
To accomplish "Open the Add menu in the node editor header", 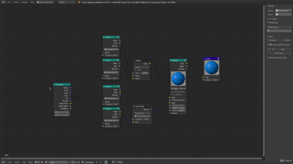I will click(x=24, y=162).
